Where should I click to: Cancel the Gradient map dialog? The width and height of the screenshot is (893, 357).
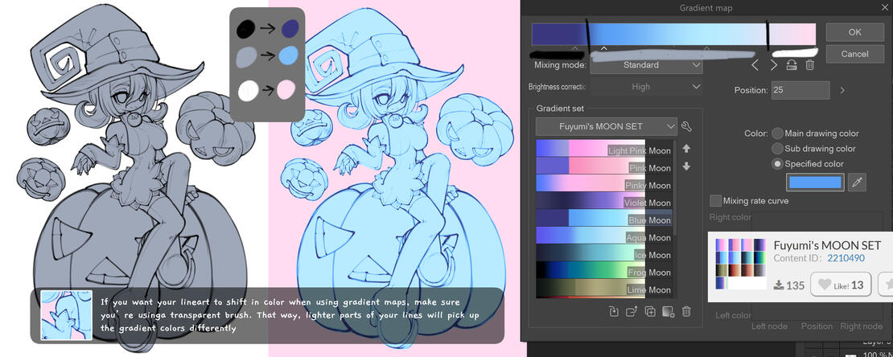pyautogui.click(x=854, y=54)
